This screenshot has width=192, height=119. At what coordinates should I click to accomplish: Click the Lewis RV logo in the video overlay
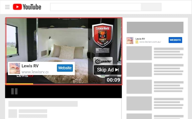(x=15, y=68)
